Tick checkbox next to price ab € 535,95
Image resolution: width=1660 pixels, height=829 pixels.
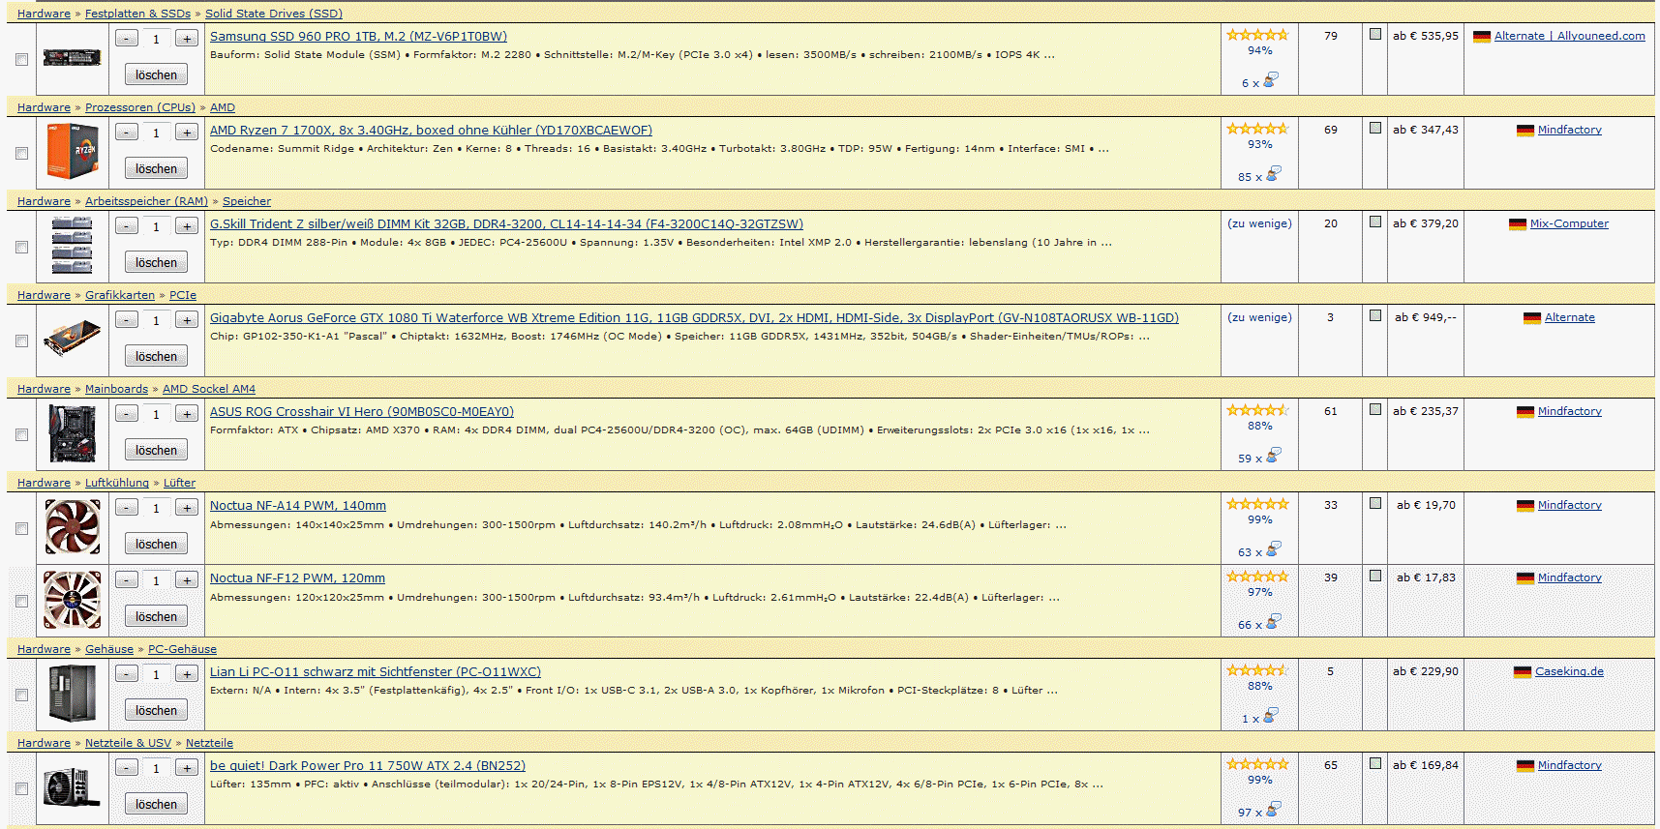pyautogui.click(x=1374, y=34)
